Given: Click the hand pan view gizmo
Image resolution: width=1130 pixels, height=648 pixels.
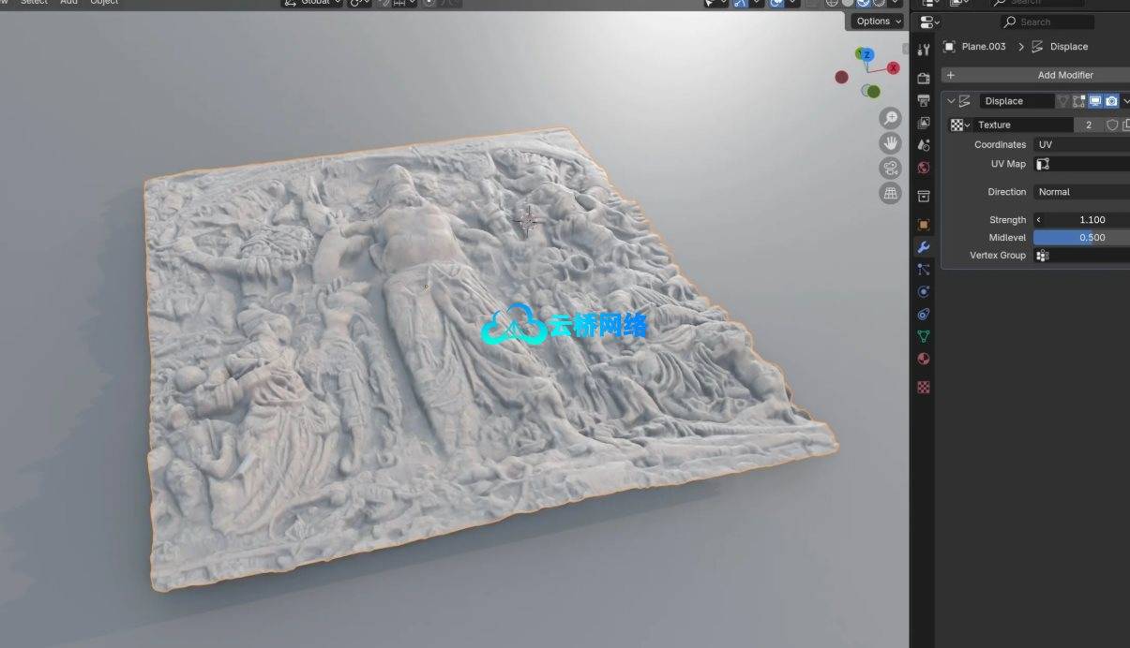Looking at the screenshot, I should pyautogui.click(x=890, y=143).
